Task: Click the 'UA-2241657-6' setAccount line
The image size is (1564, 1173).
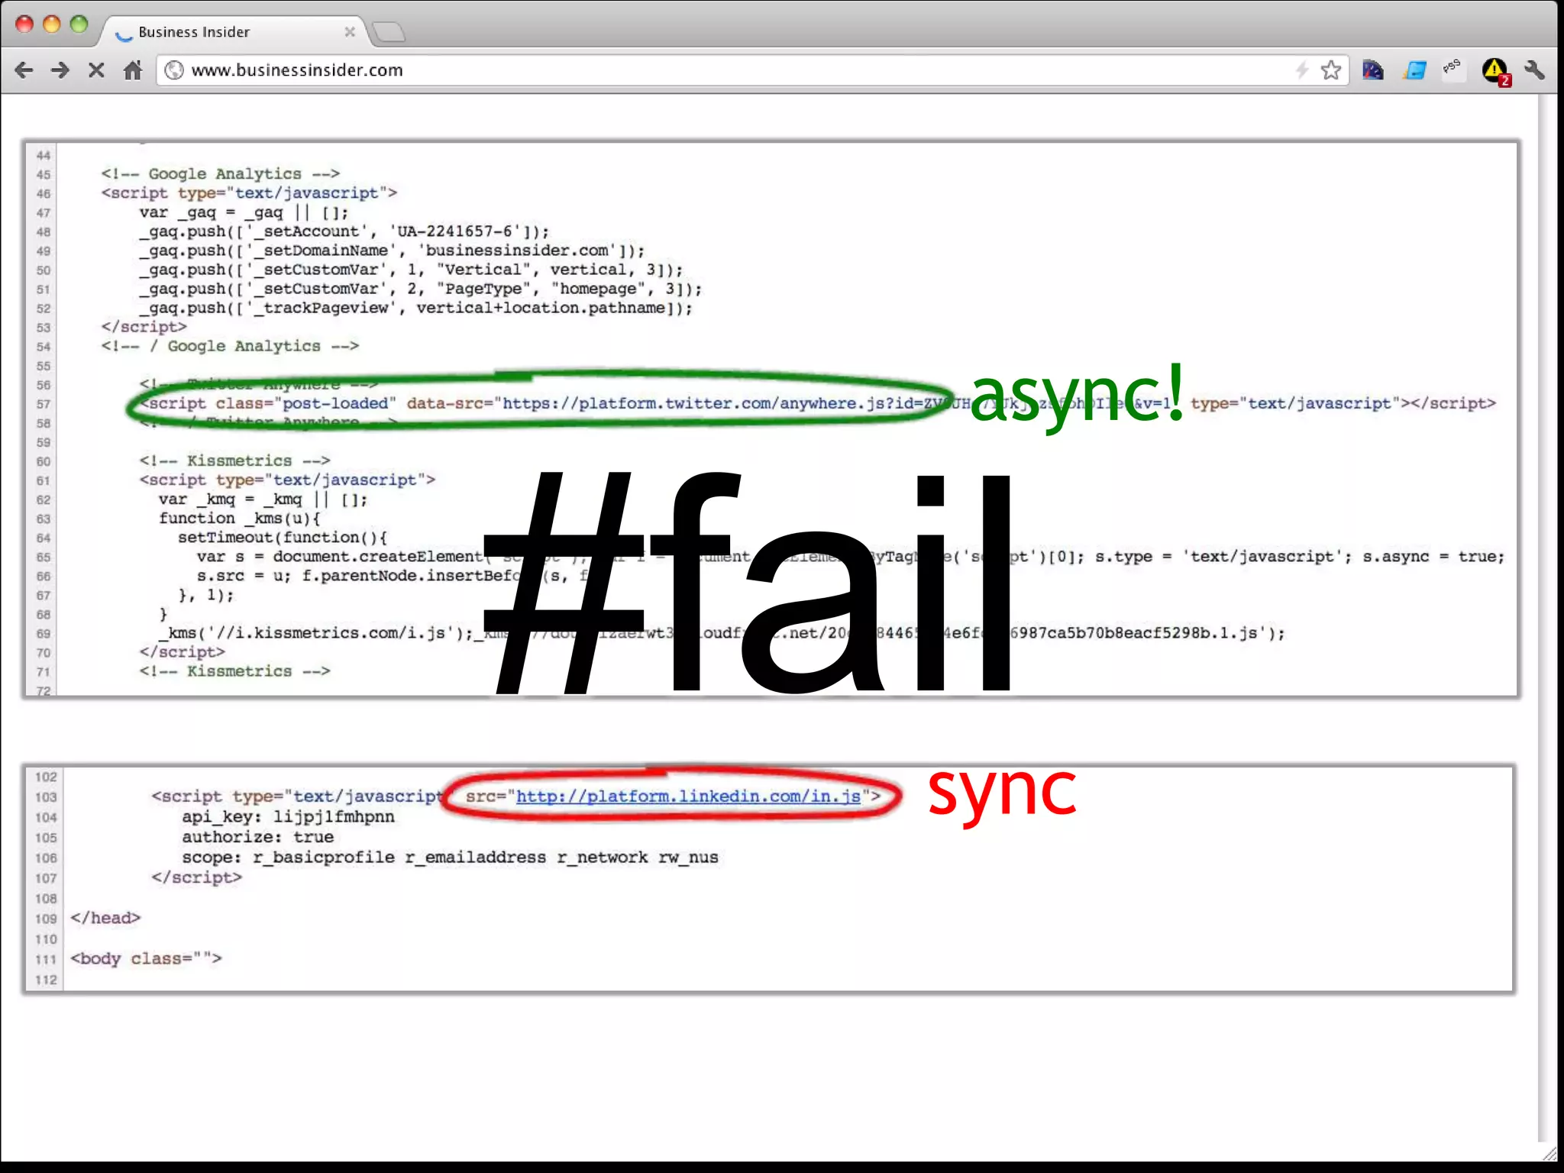Action: click(x=344, y=231)
